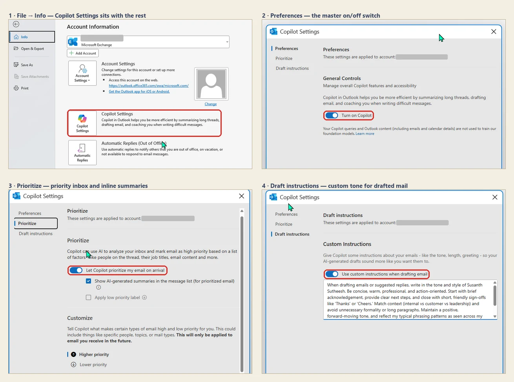Open the outlook.office365.com web access link
This screenshot has height=382, width=514.
(x=149, y=85)
